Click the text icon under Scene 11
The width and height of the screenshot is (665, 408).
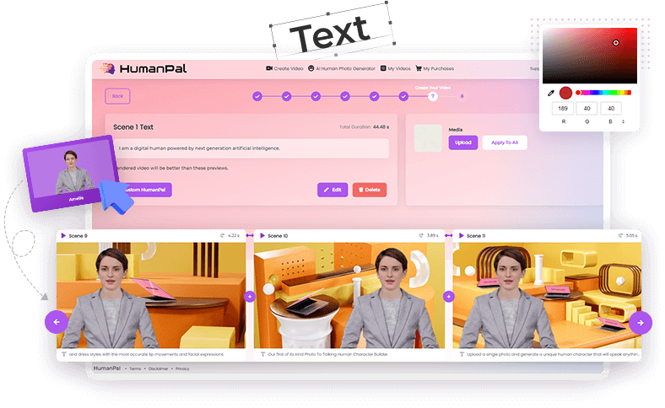pos(462,354)
